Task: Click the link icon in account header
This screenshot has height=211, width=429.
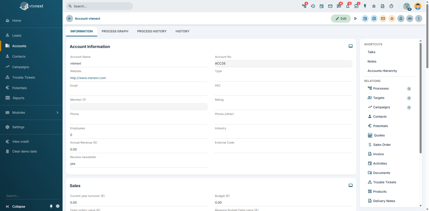Action: pyautogui.click(x=410, y=19)
